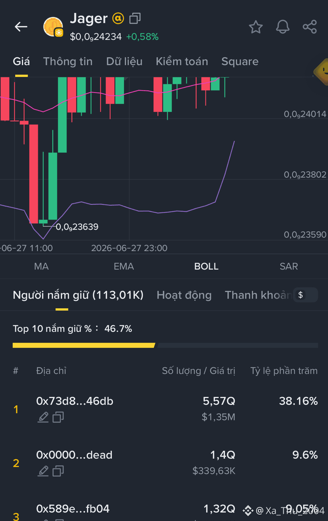Edit label for address 0x0000...dead
Image resolution: width=328 pixels, height=521 pixels.
coord(43,471)
